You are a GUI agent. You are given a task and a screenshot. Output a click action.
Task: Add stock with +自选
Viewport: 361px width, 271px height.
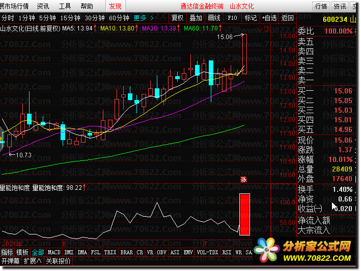[269, 18]
